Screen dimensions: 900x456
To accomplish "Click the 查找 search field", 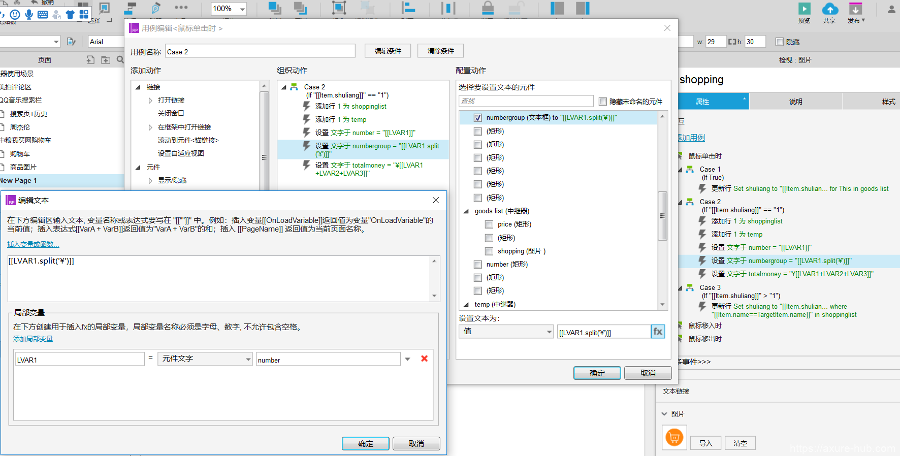I will point(526,101).
